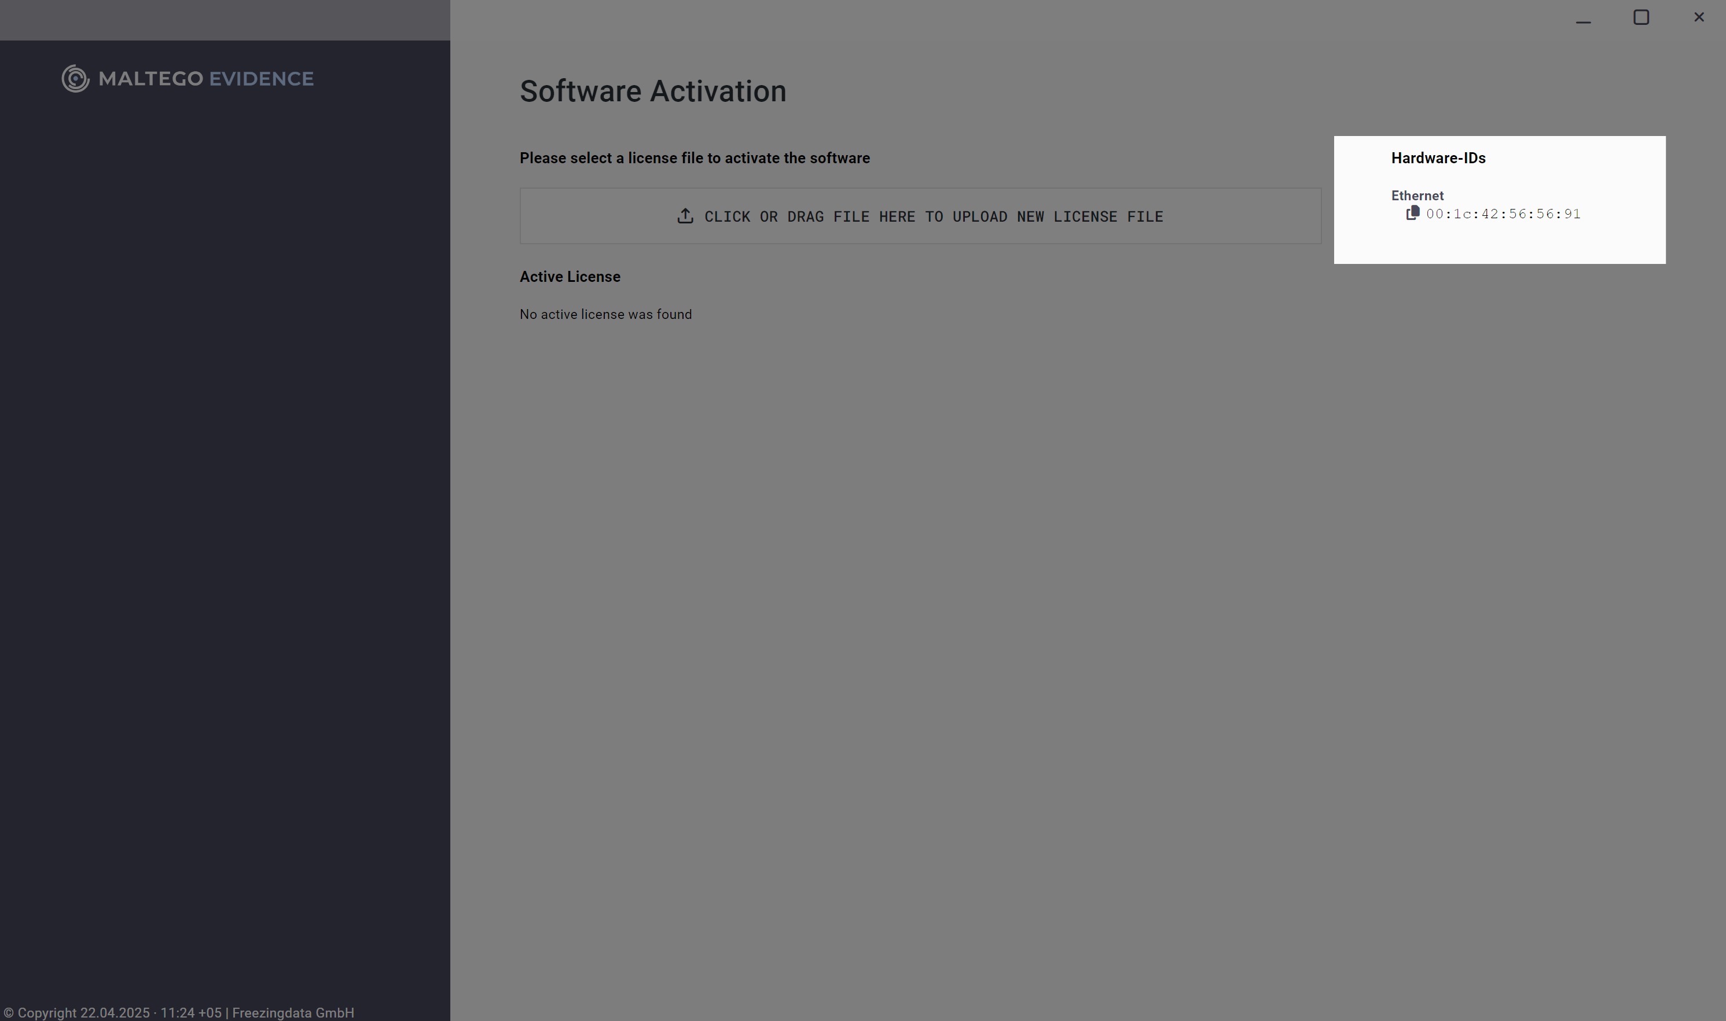Screen dimensions: 1726x1021
Task: Click the Maltego spiral logo icon
Action: click(x=75, y=79)
